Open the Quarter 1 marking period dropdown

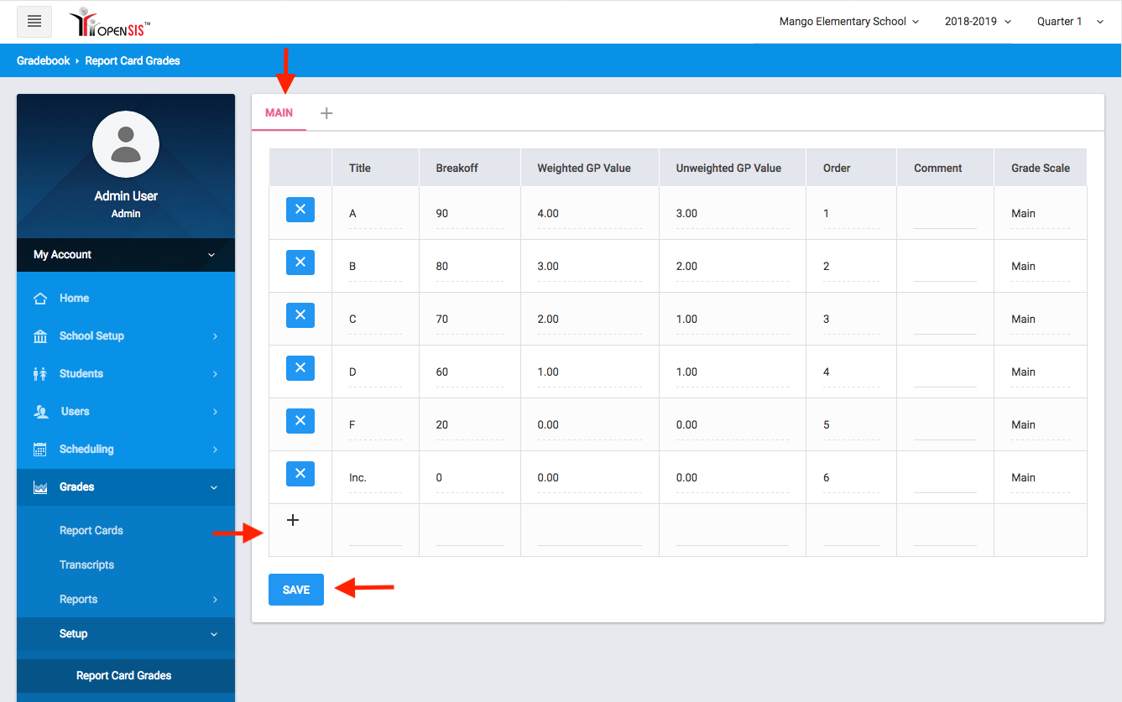pos(1070,22)
